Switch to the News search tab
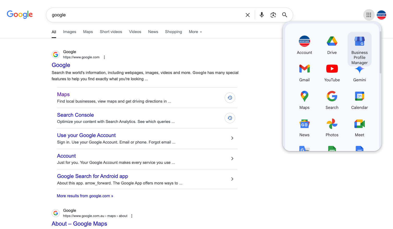The height and width of the screenshot is (229, 393). tap(153, 32)
